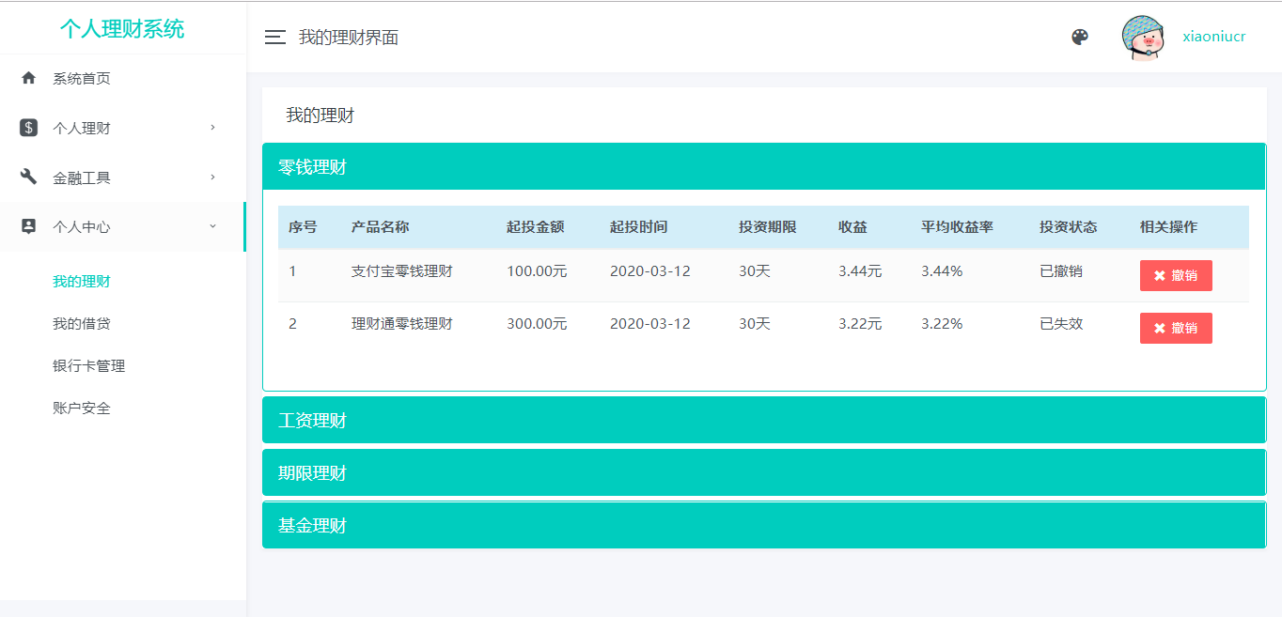Click the 3.22元 earnings cell
The image size is (1282, 617).
pos(860,324)
